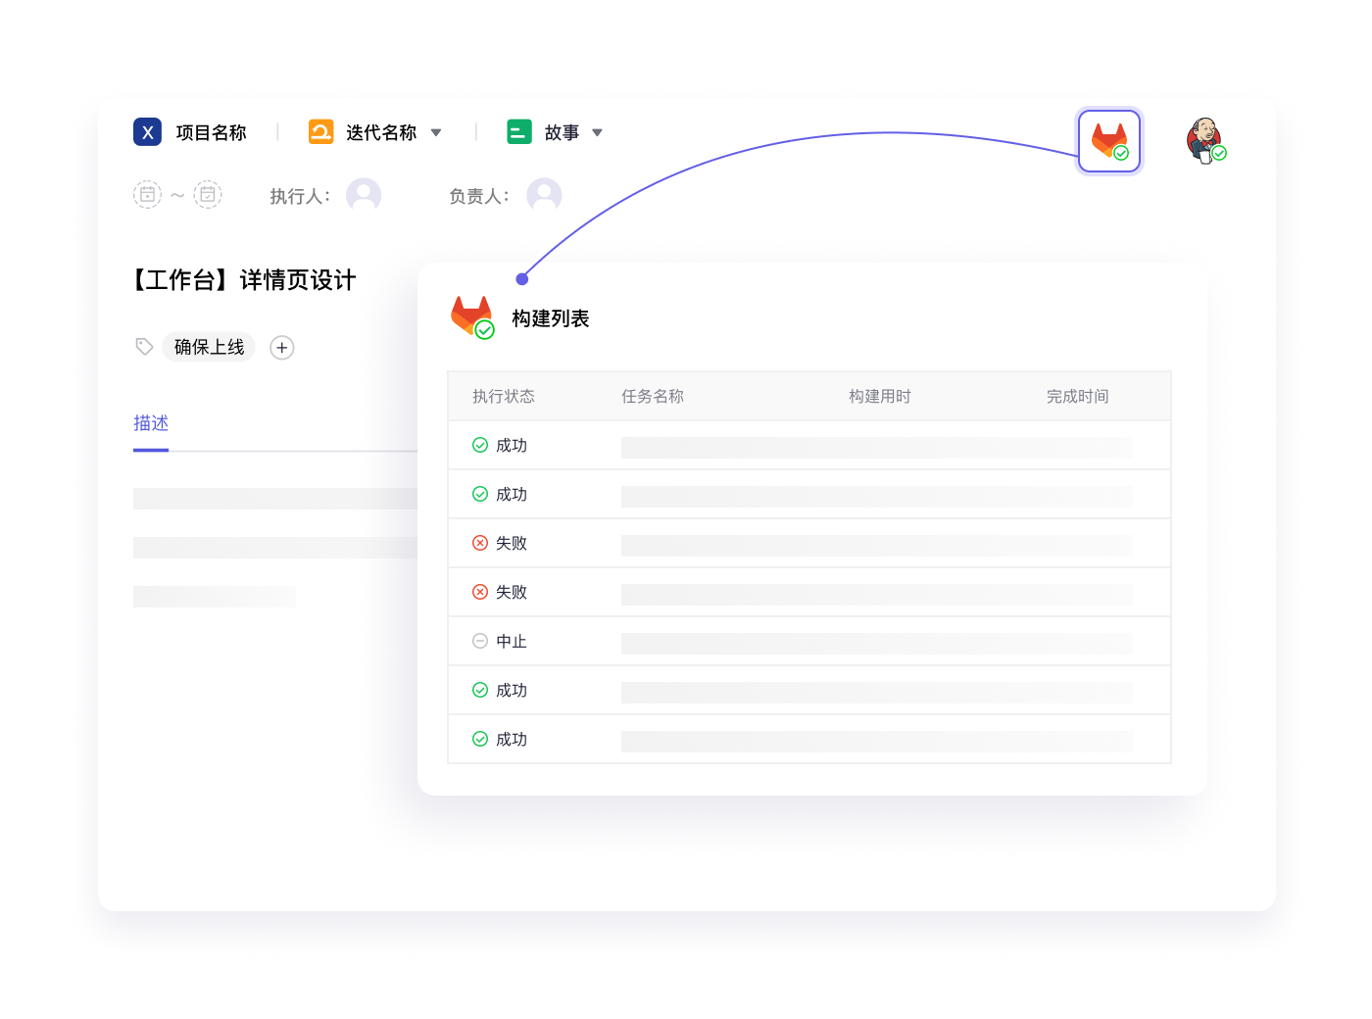Switch to the 描述 tab

pos(151,423)
